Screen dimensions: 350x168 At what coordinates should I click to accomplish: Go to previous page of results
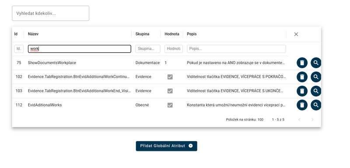pos(300,120)
